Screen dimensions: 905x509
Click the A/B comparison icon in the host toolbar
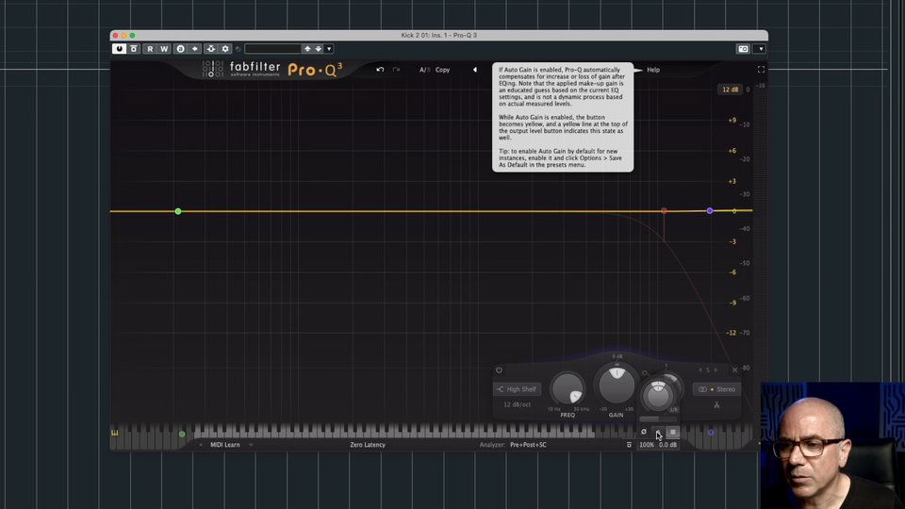pos(180,49)
